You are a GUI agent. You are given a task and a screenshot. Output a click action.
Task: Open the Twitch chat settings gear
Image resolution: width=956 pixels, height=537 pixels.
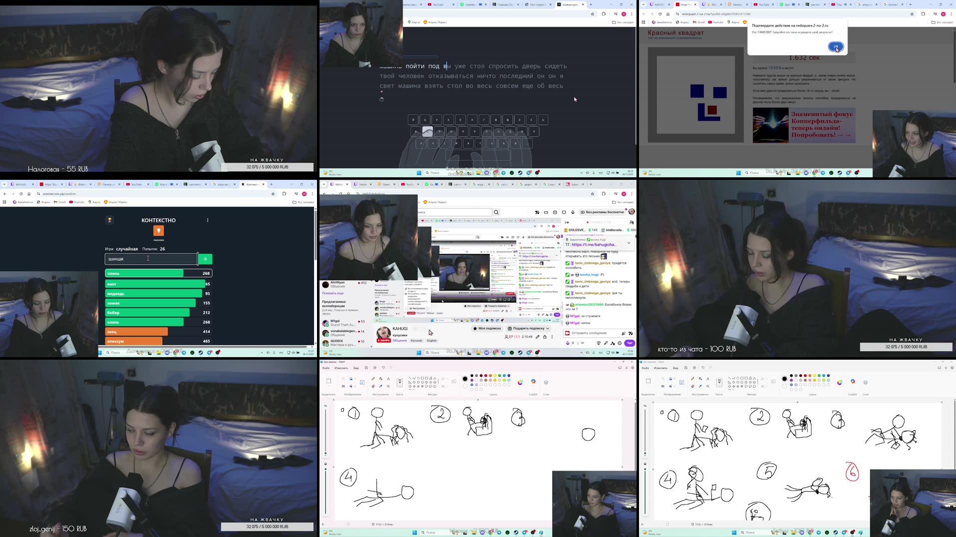pyautogui.click(x=620, y=343)
